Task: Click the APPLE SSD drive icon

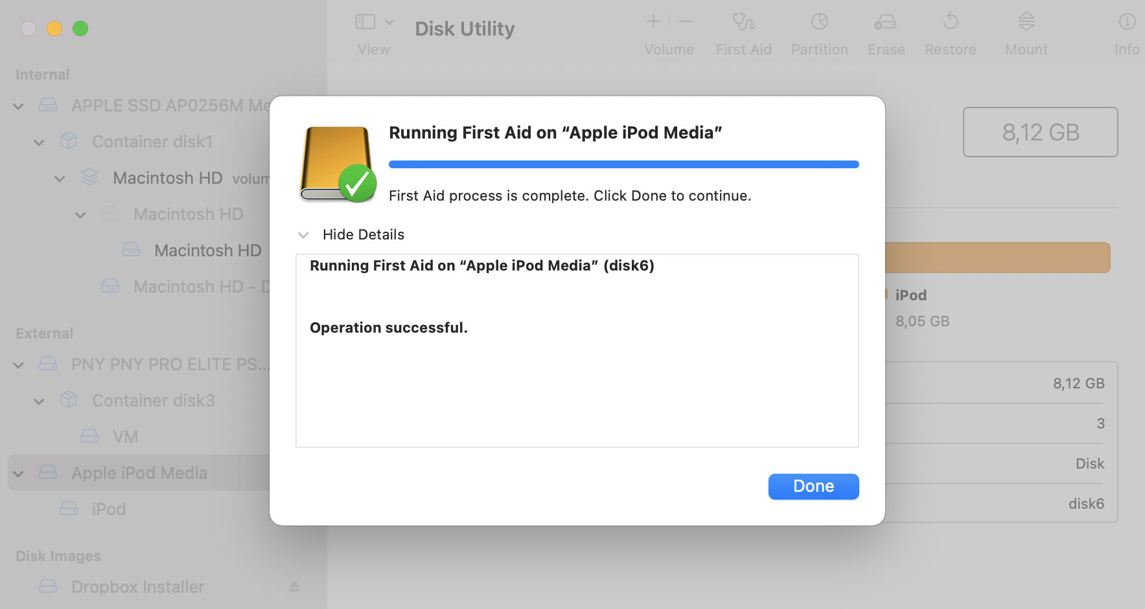Action: 48,105
